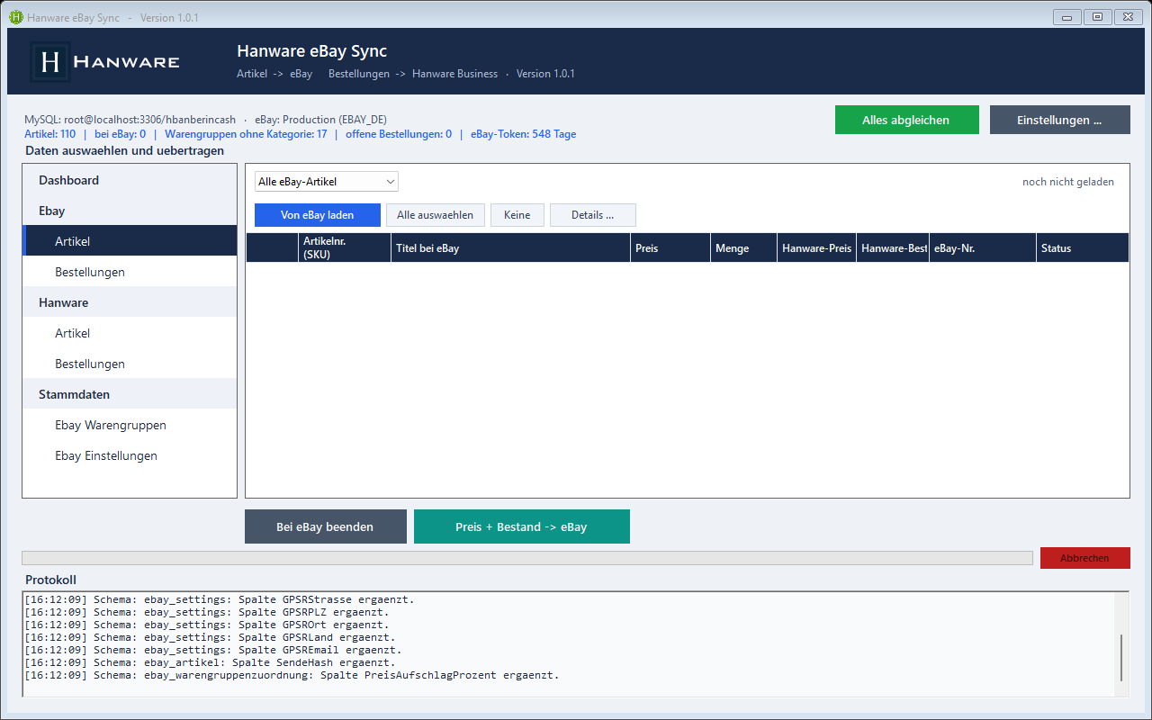Click 'eBay: Production (EBAY_DE)' text
This screenshot has height=720, width=1152.
click(320, 120)
